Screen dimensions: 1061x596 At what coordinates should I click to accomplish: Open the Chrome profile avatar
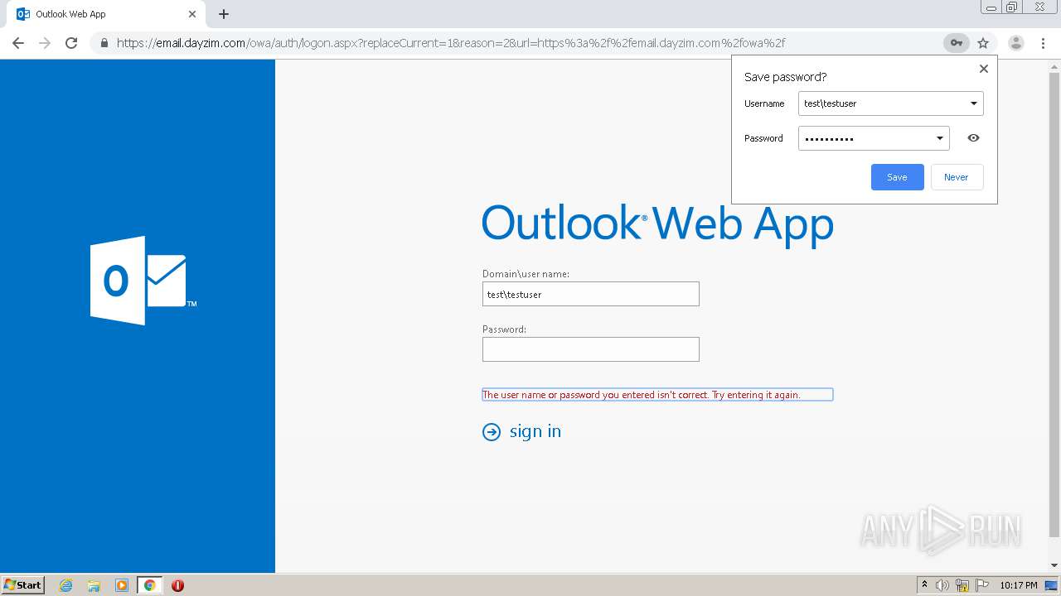(1015, 43)
